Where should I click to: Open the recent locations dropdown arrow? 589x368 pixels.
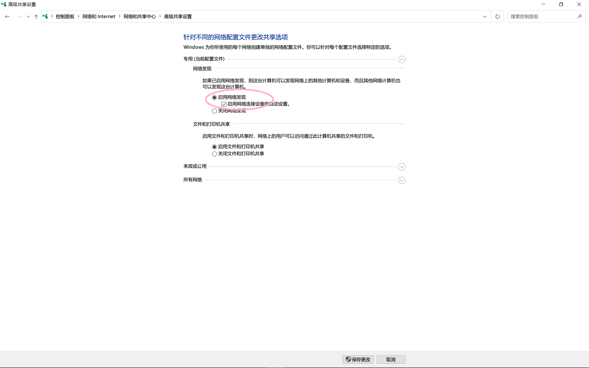(28, 17)
